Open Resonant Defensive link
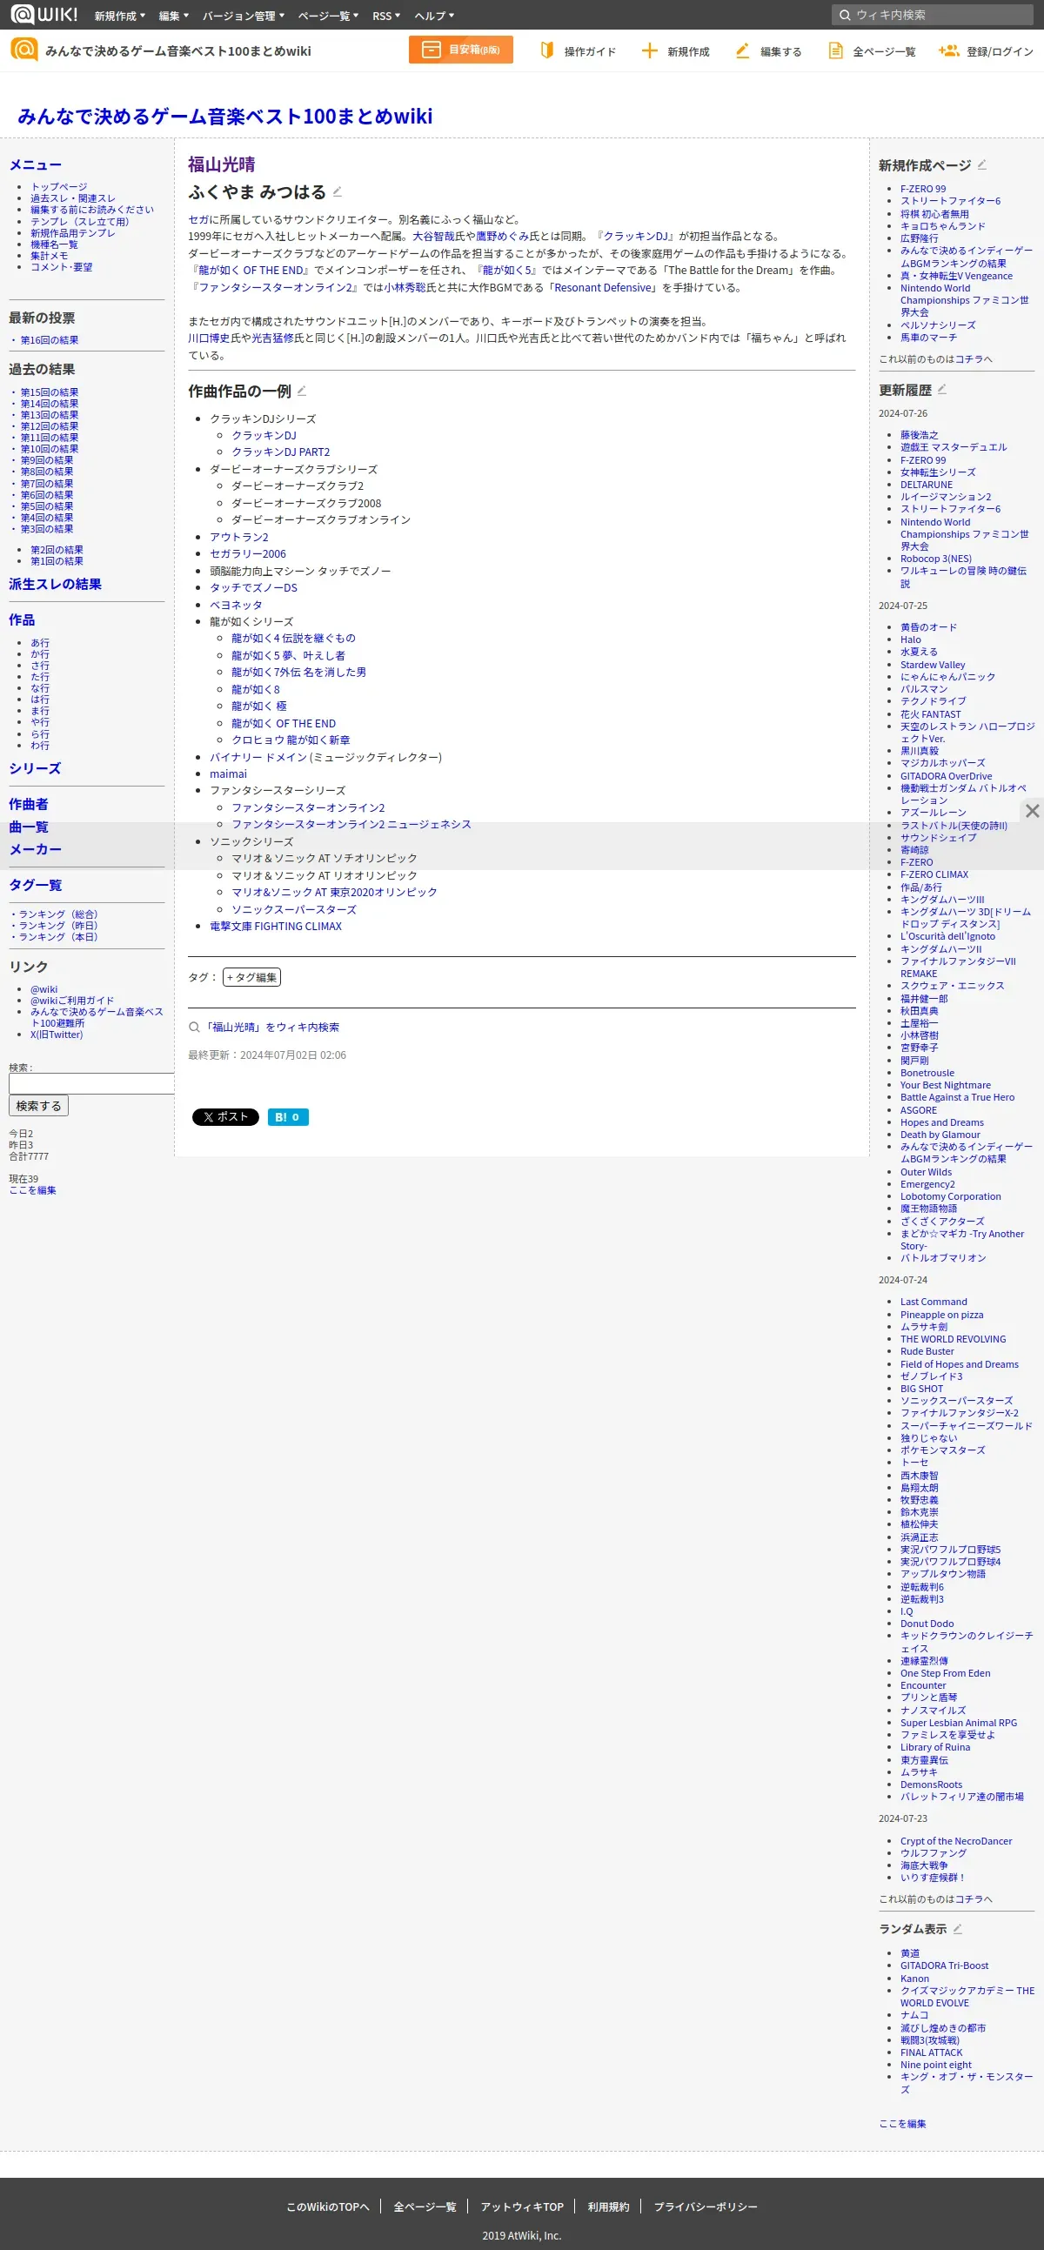This screenshot has height=2250, width=1044. click(x=603, y=287)
